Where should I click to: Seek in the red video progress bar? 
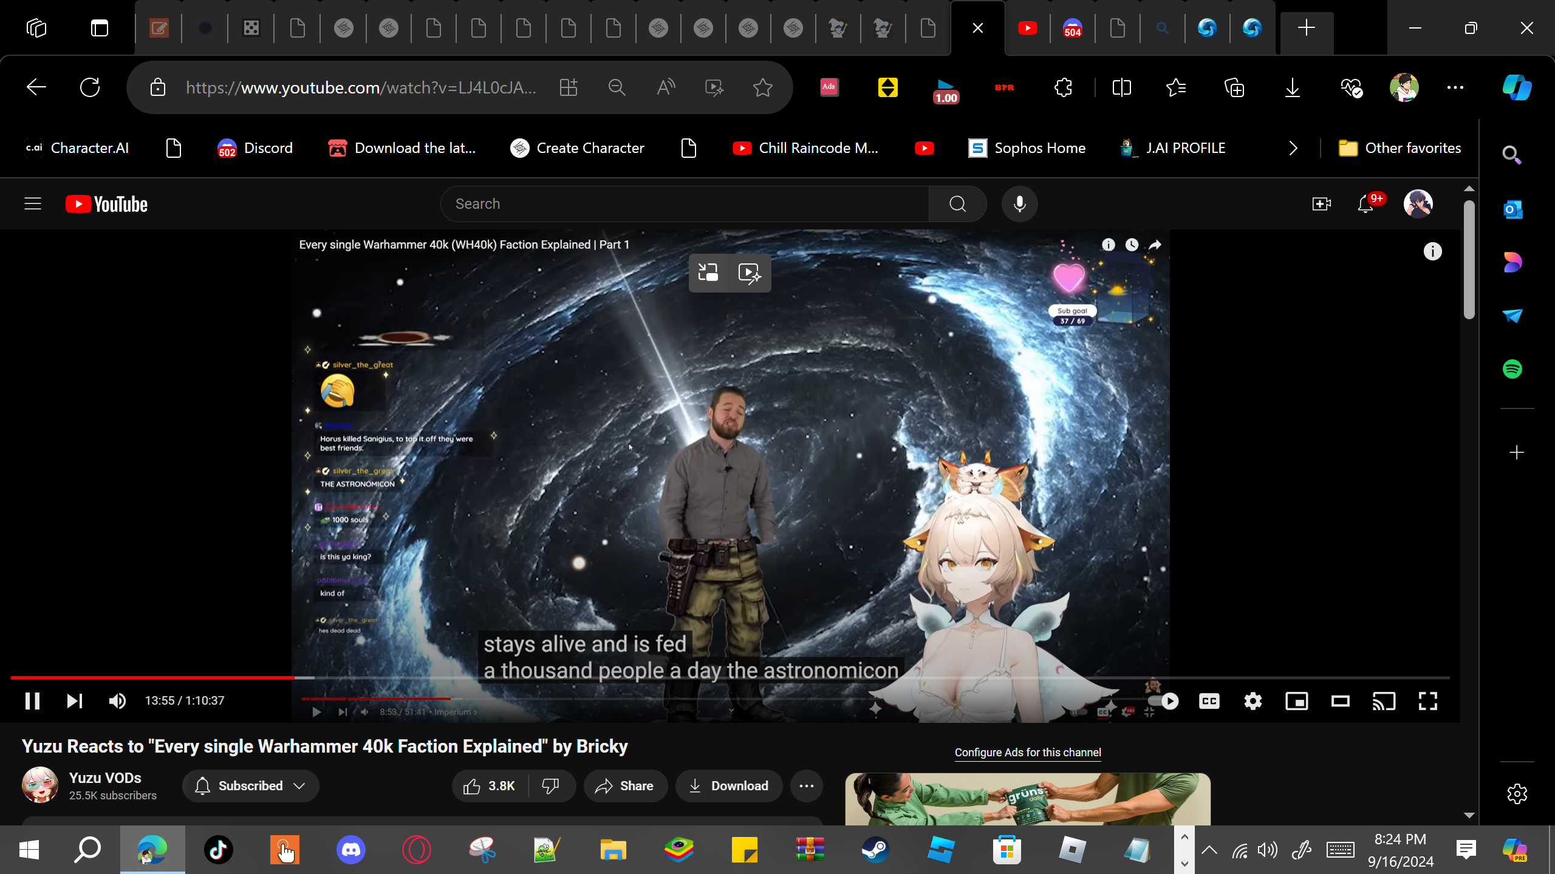coord(730,677)
